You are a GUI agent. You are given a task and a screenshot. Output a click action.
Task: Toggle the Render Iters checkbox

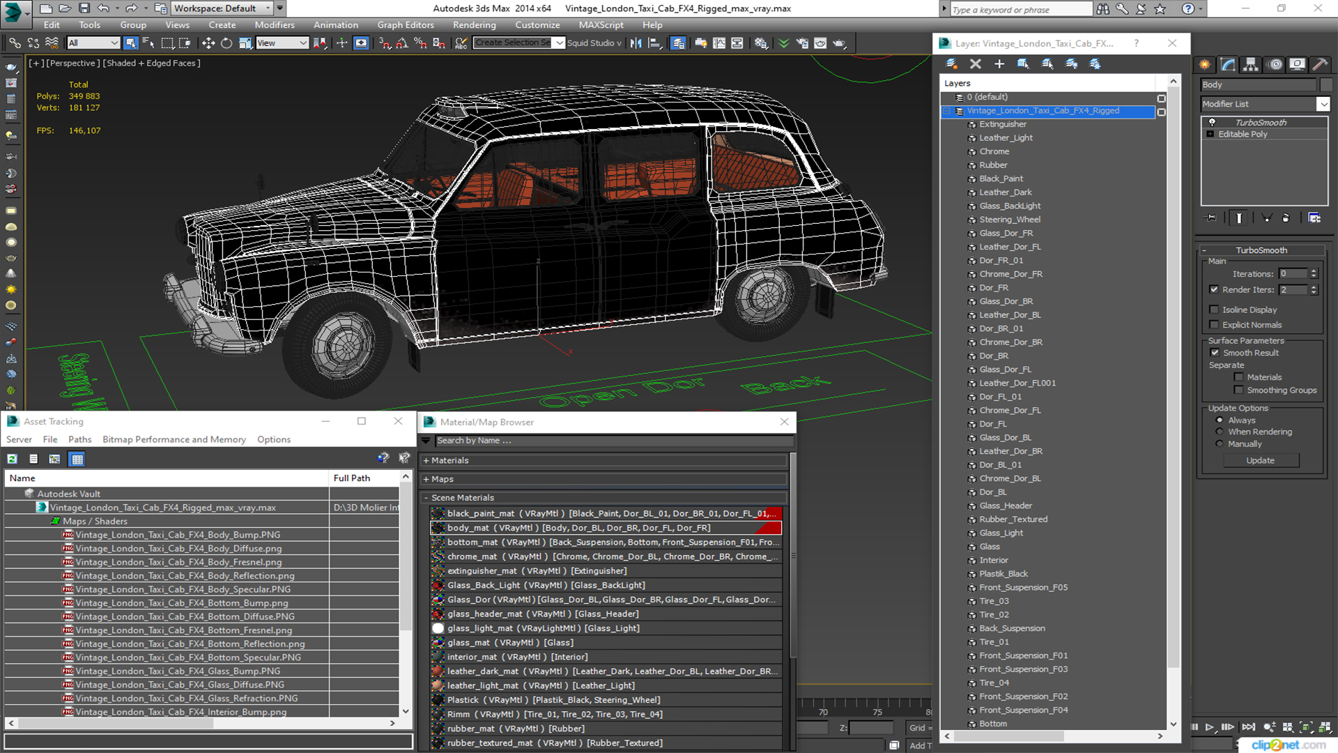click(1214, 289)
